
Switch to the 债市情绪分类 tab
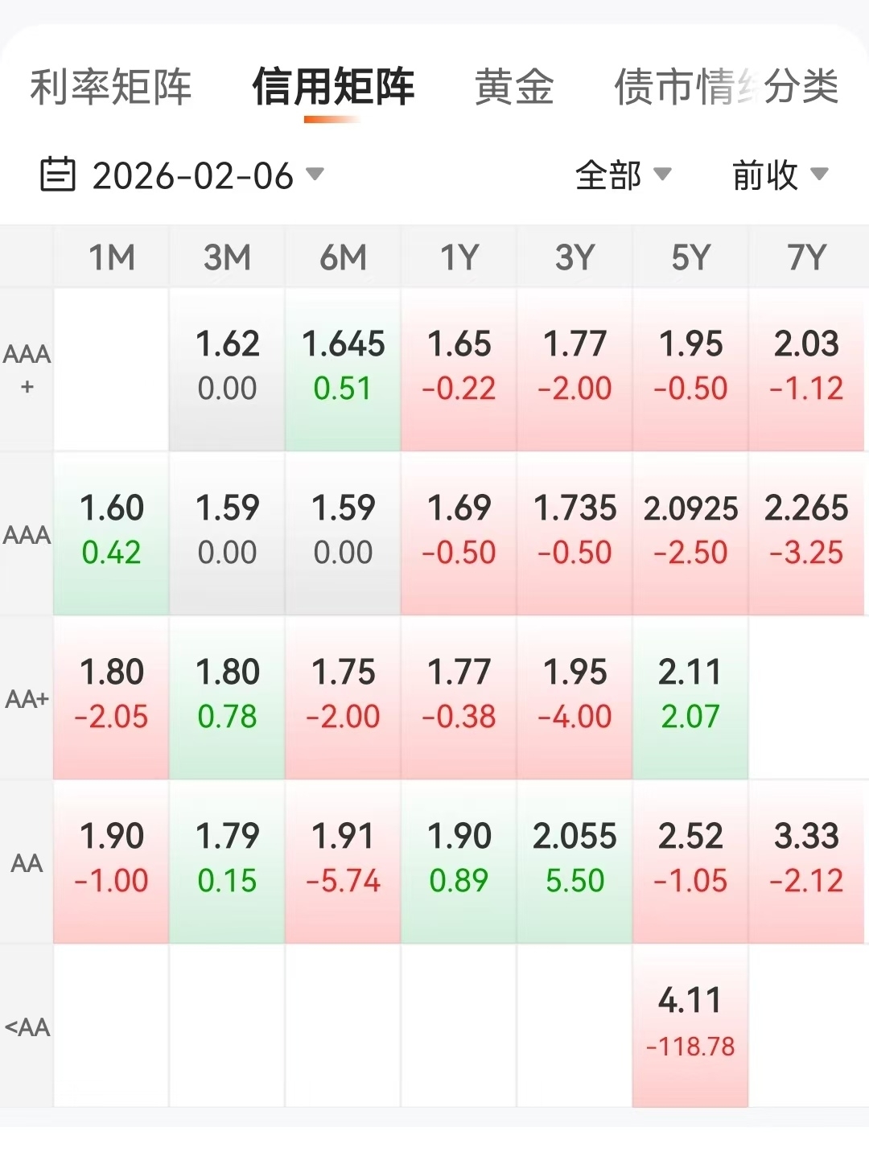[726, 87]
